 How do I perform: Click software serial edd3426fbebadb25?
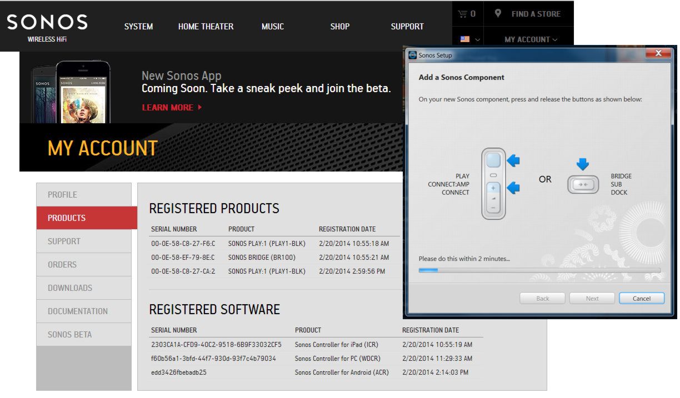click(x=179, y=372)
